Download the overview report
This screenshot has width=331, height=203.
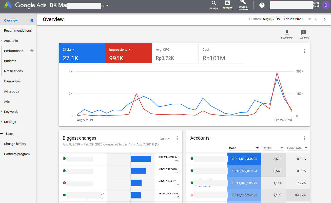(x=287, y=34)
